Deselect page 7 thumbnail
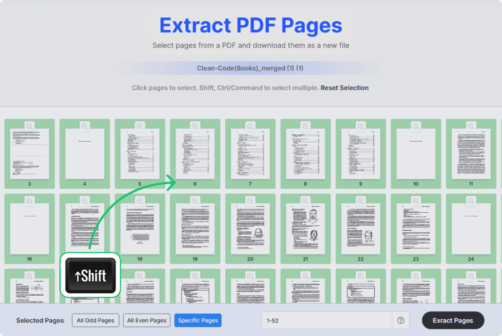The width and height of the screenshot is (502, 336). 250,154
